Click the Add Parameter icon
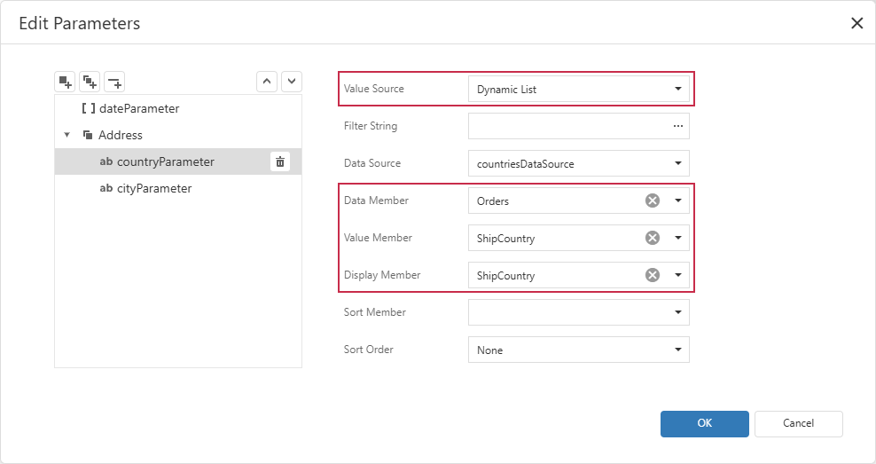The height and width of the screenshot is (464, 876). click(66, 83)
